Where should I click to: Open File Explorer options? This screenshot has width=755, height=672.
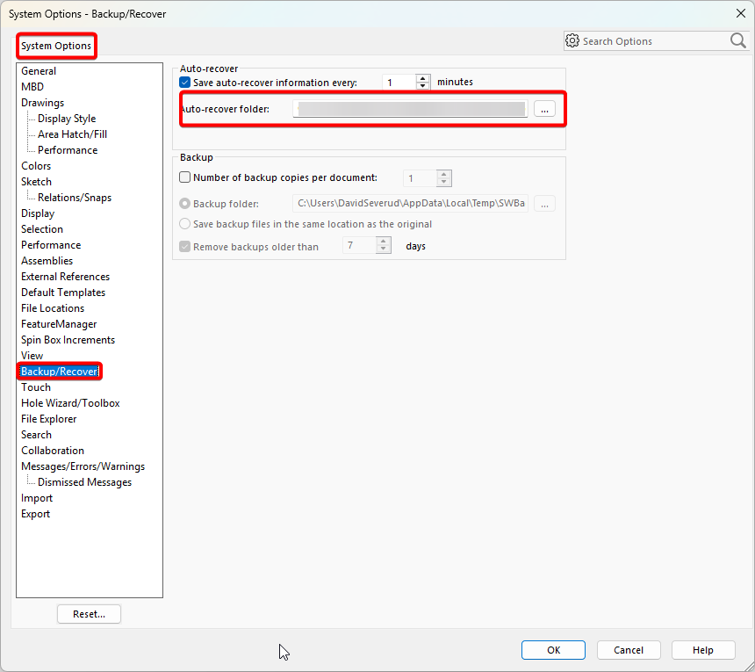pos(48,419)
